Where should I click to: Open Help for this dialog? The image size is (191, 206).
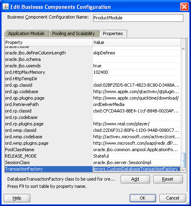[x=17, y=198]
